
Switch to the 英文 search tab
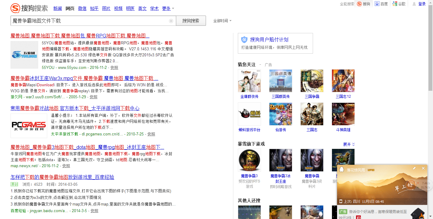click(x=142, y=8)
